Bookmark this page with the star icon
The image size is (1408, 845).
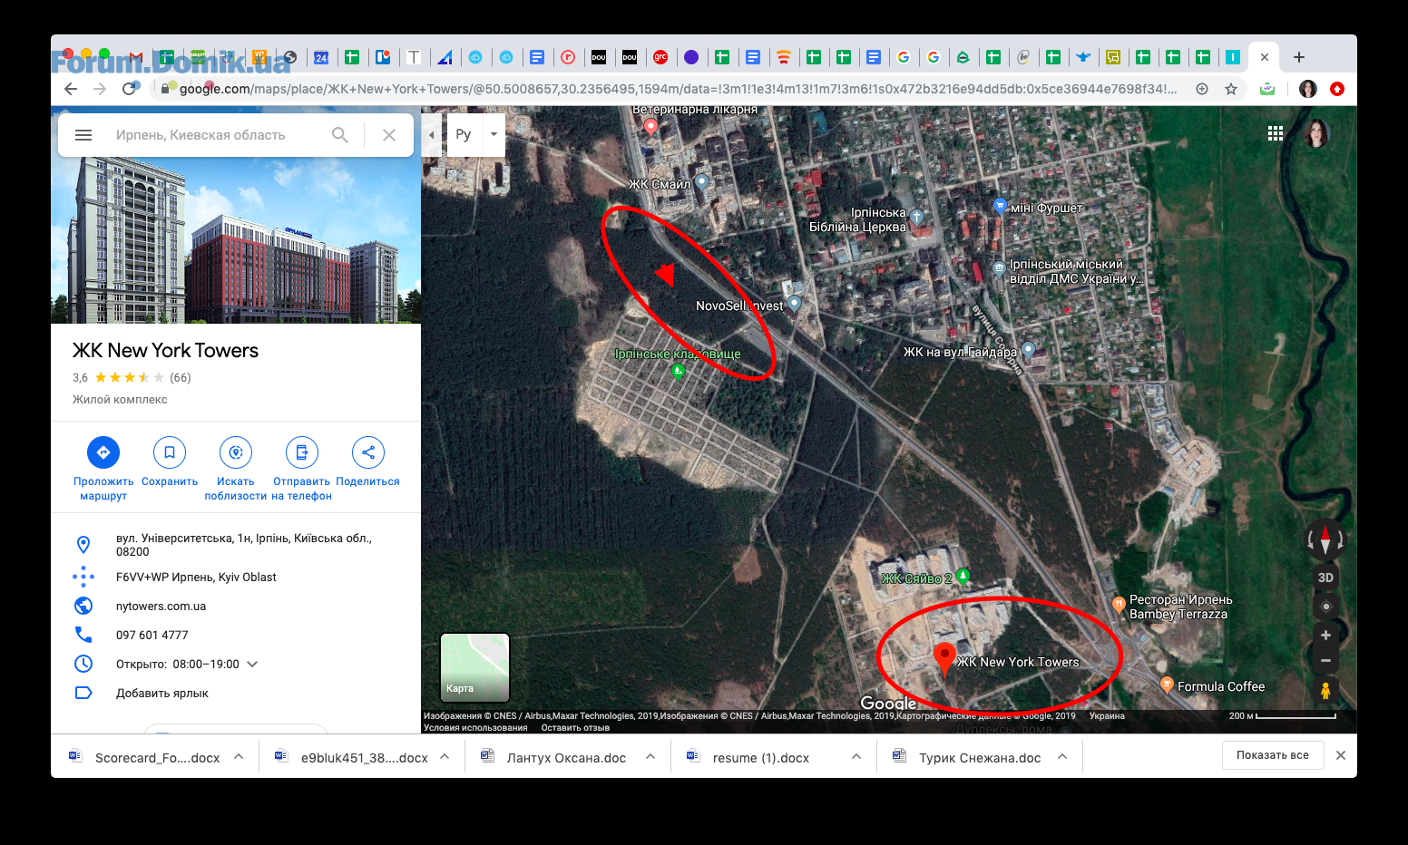coord(1231,89)
